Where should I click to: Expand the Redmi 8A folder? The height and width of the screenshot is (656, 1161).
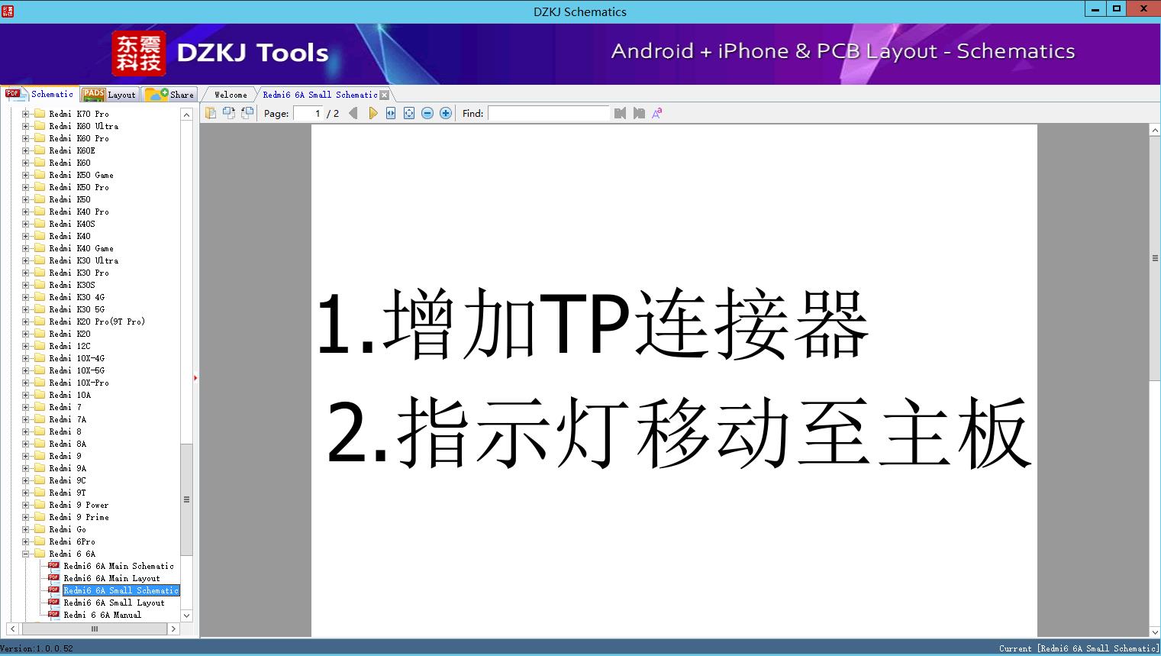(x=25, y=444)
